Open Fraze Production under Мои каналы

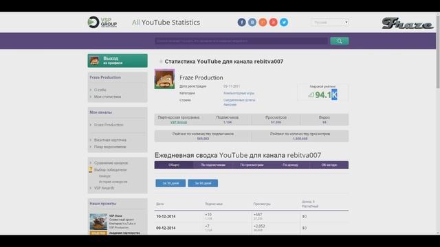pyautogui.click(x=109, y=125)
